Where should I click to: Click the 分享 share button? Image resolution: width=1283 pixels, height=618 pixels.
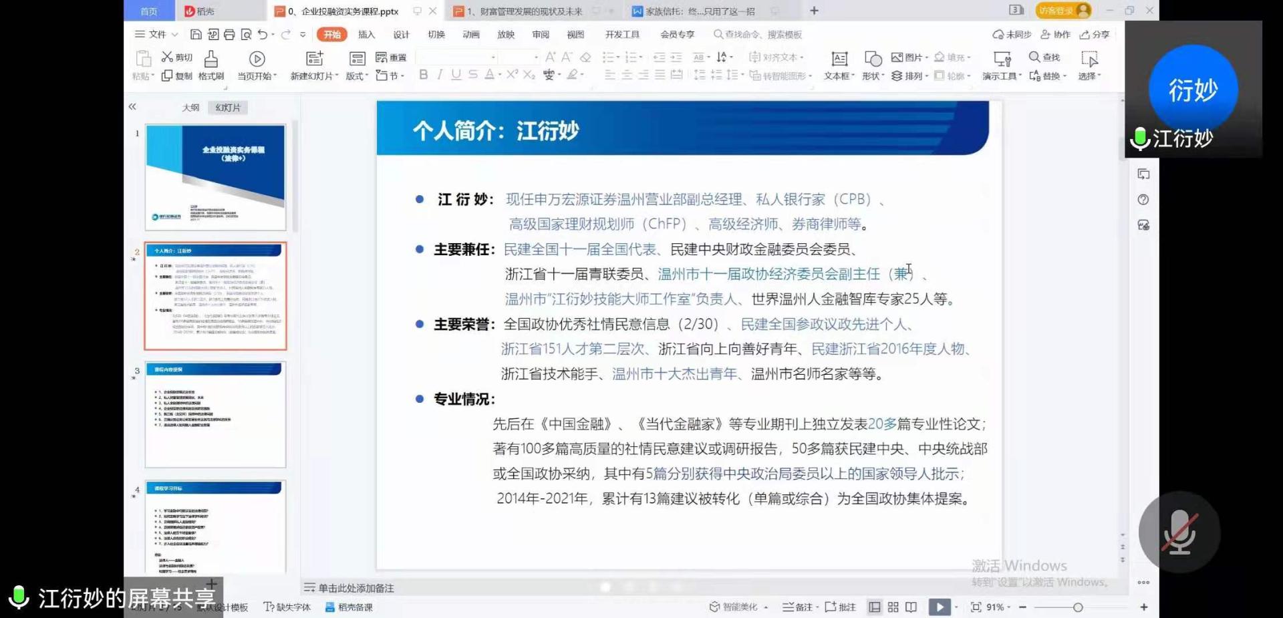click(1095, 35)
